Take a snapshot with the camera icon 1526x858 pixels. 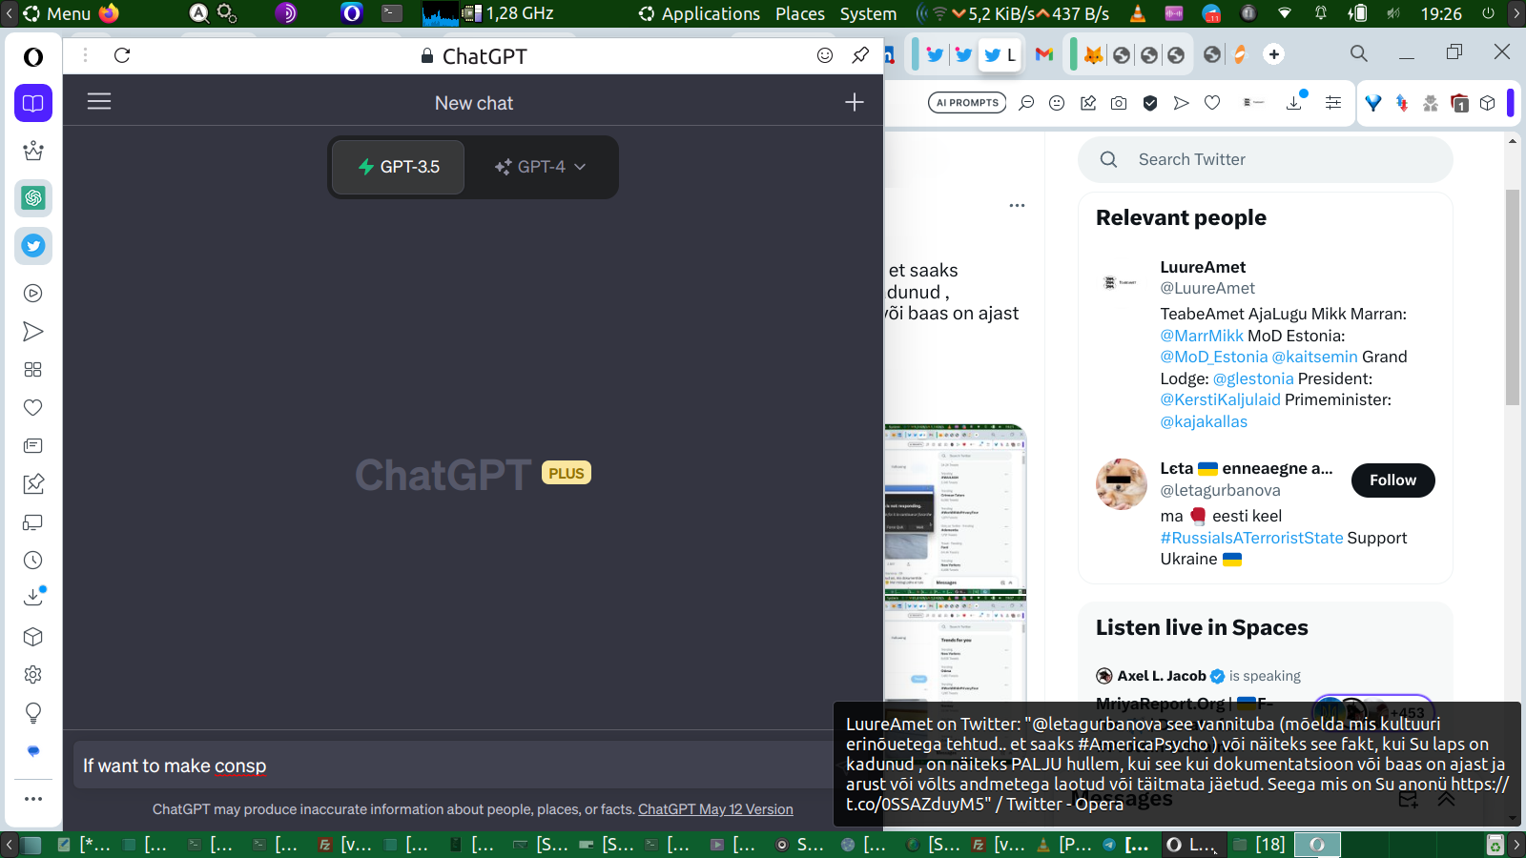1119,103
